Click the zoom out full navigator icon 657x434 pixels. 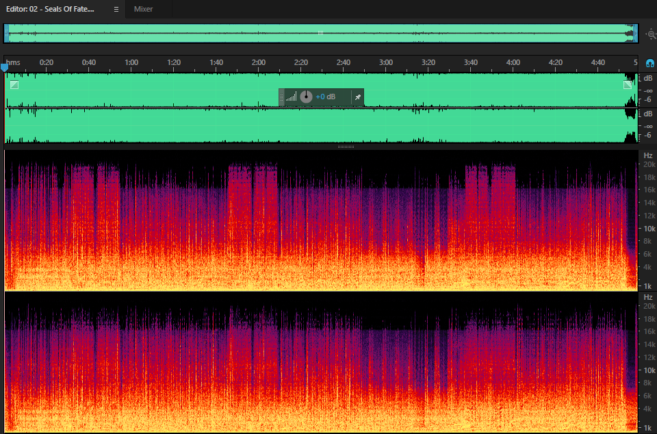click(652, 34)
